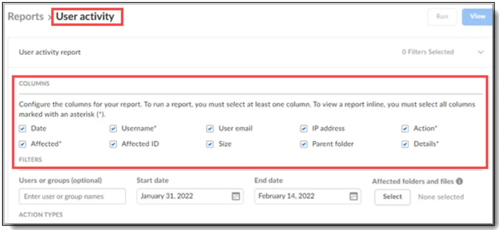This screenshot has width=499, height=230.
Task: Click the ACTION TYPES section label
Action: point(41,215)
